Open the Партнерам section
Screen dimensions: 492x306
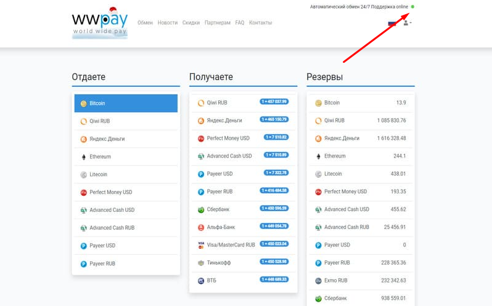218,23
